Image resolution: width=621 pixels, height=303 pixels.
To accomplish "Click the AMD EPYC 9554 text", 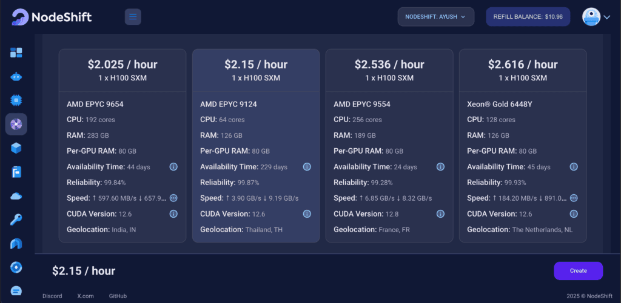I will pyautogui.click(x=362, y=104).
